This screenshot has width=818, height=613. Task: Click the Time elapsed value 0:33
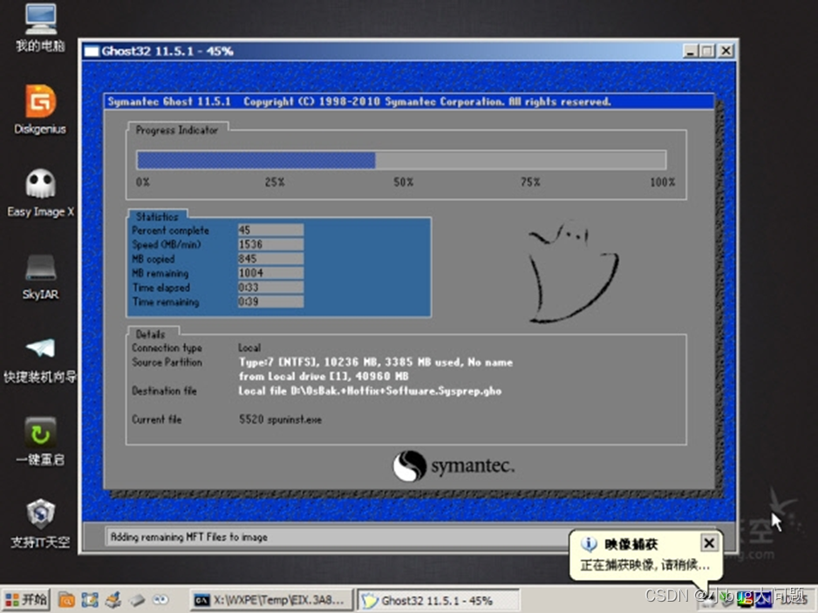[270, 288]
